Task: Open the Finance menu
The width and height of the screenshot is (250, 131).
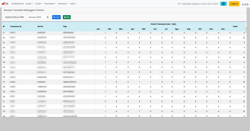Action: pos(63,4)
